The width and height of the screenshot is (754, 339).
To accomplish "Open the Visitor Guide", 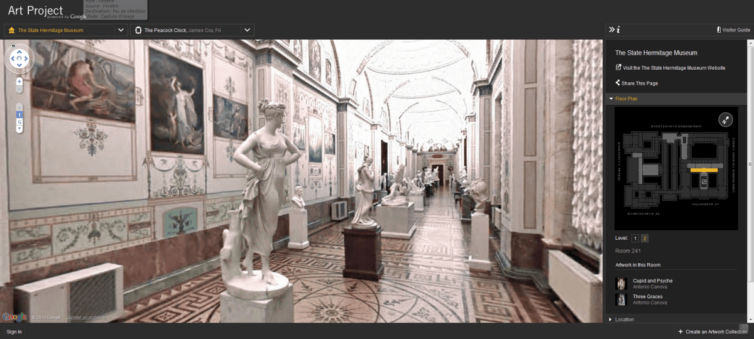I will (733, 30).
